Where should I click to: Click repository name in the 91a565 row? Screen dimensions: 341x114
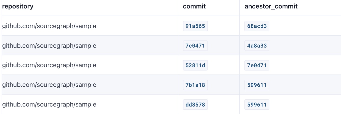pyautogui.click(x=49, y=26)
